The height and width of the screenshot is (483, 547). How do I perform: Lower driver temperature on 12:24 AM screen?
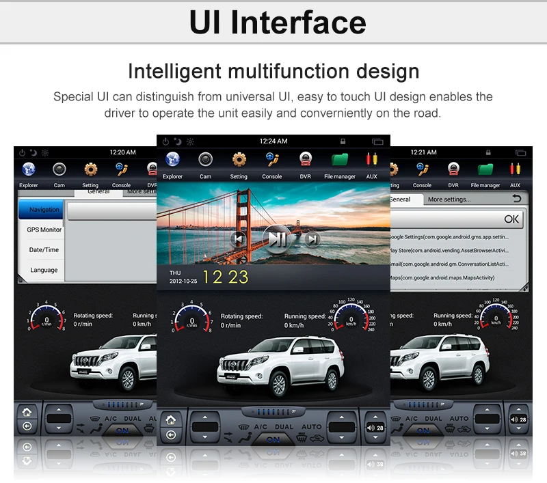(205, 437)
